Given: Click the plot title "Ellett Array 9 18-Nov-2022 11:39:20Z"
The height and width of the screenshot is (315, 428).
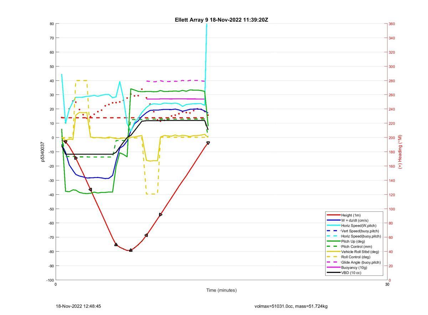Looking at the screenshot, I should [221, 20].
